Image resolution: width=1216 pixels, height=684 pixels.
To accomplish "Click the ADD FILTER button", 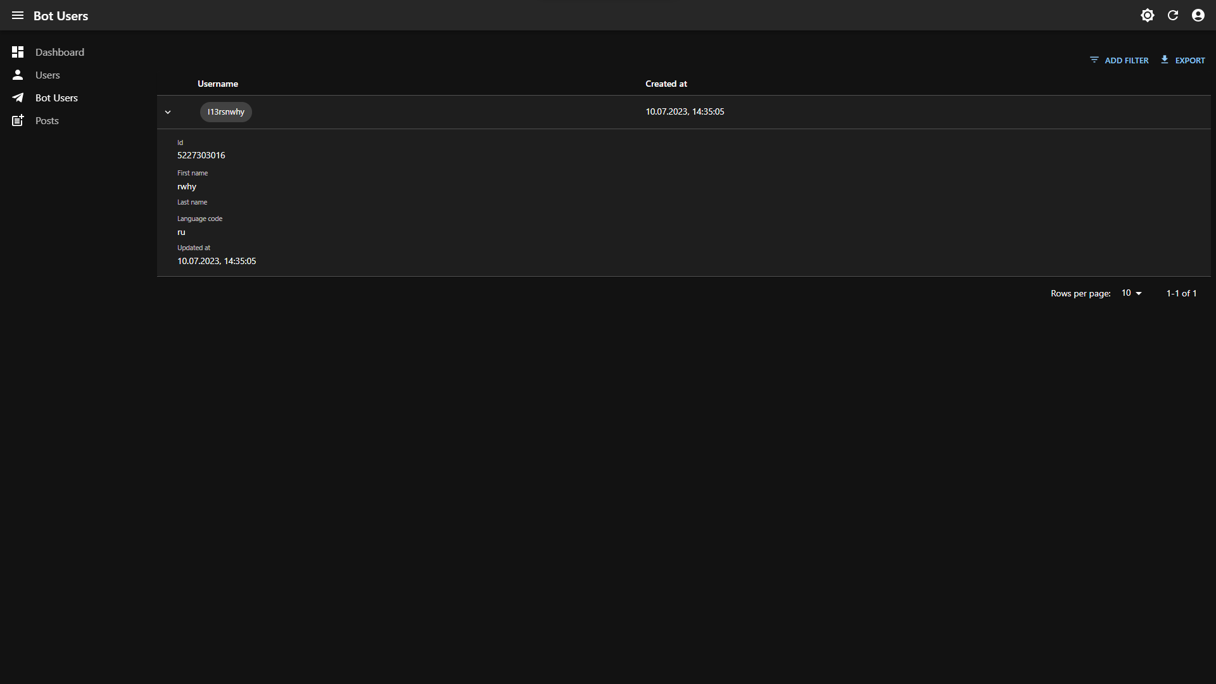I will point(1119,60).
